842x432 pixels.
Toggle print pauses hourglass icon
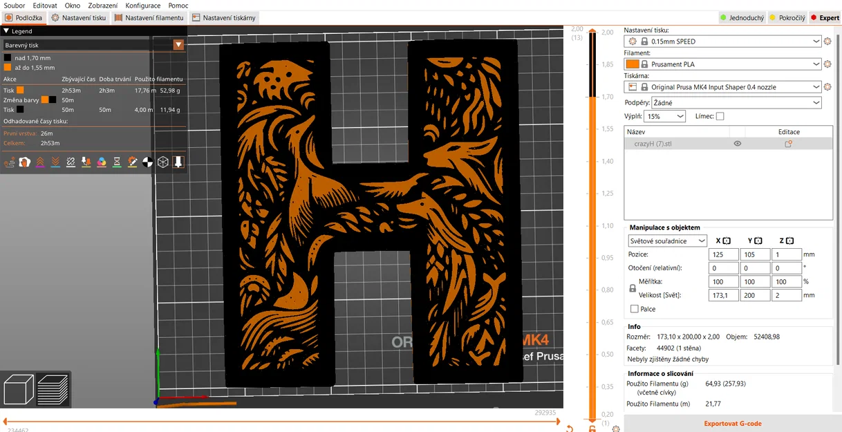pos(117,162)
